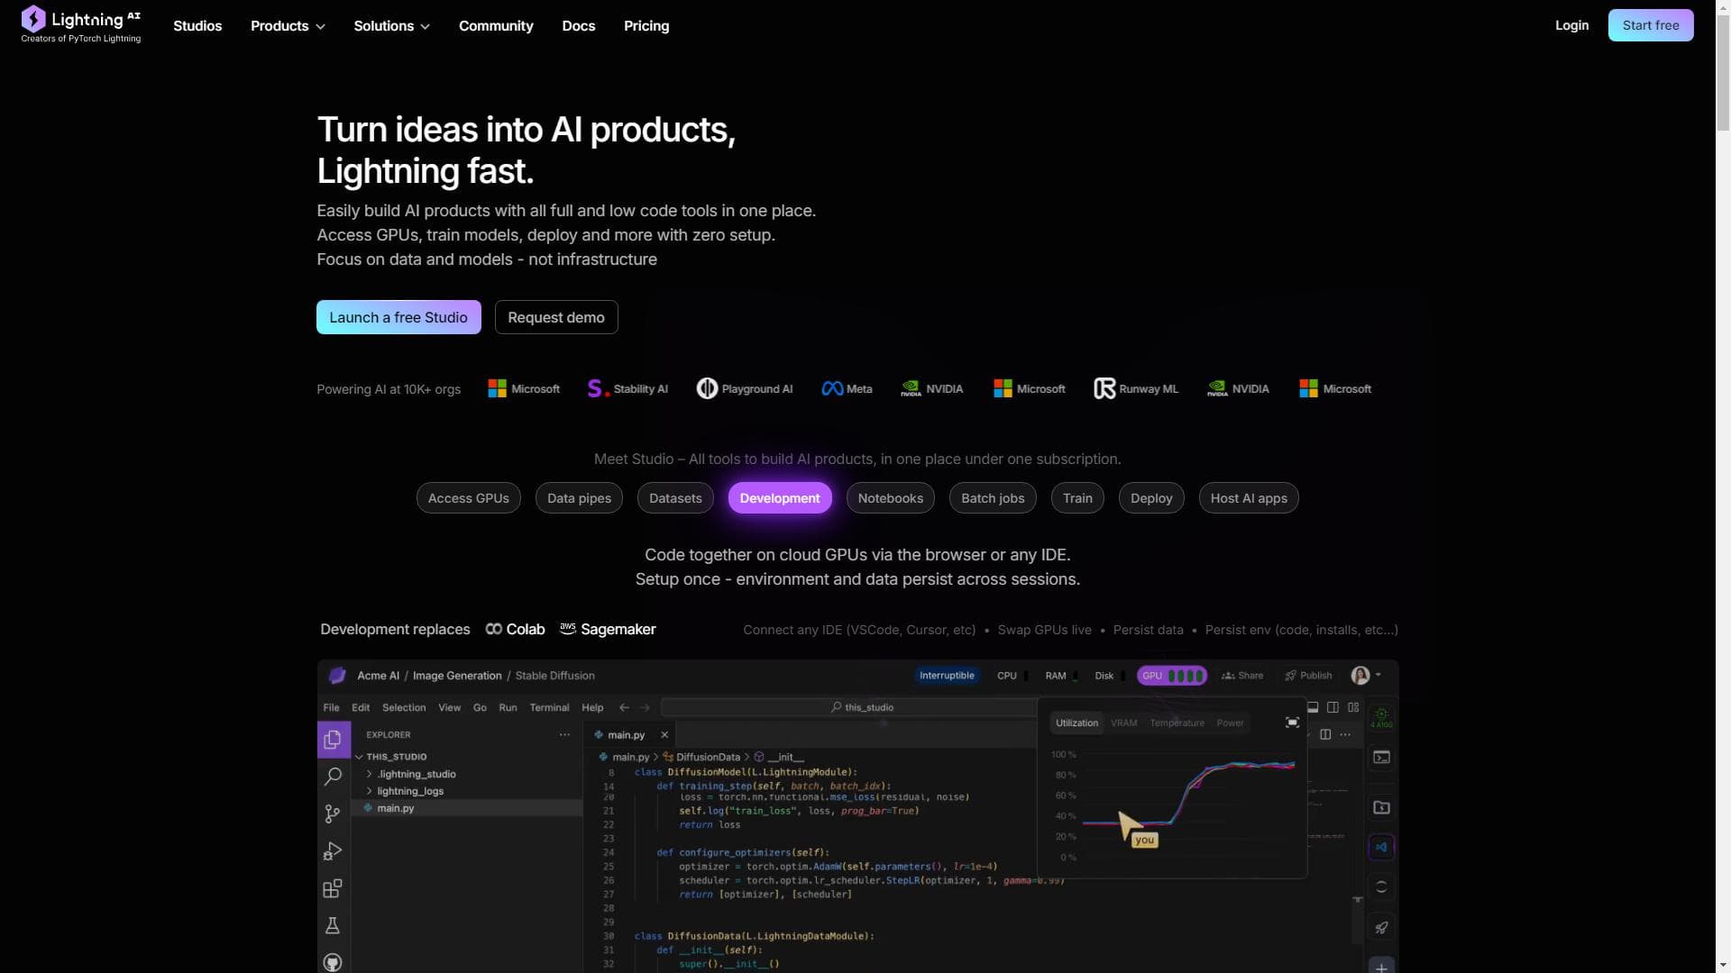Open Source Control icon in sidebar

click(x=333, y=814)
